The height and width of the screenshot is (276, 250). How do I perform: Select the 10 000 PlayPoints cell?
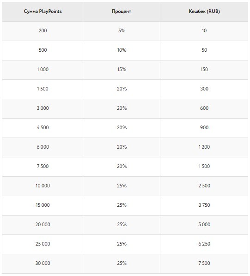pos(43,186)
